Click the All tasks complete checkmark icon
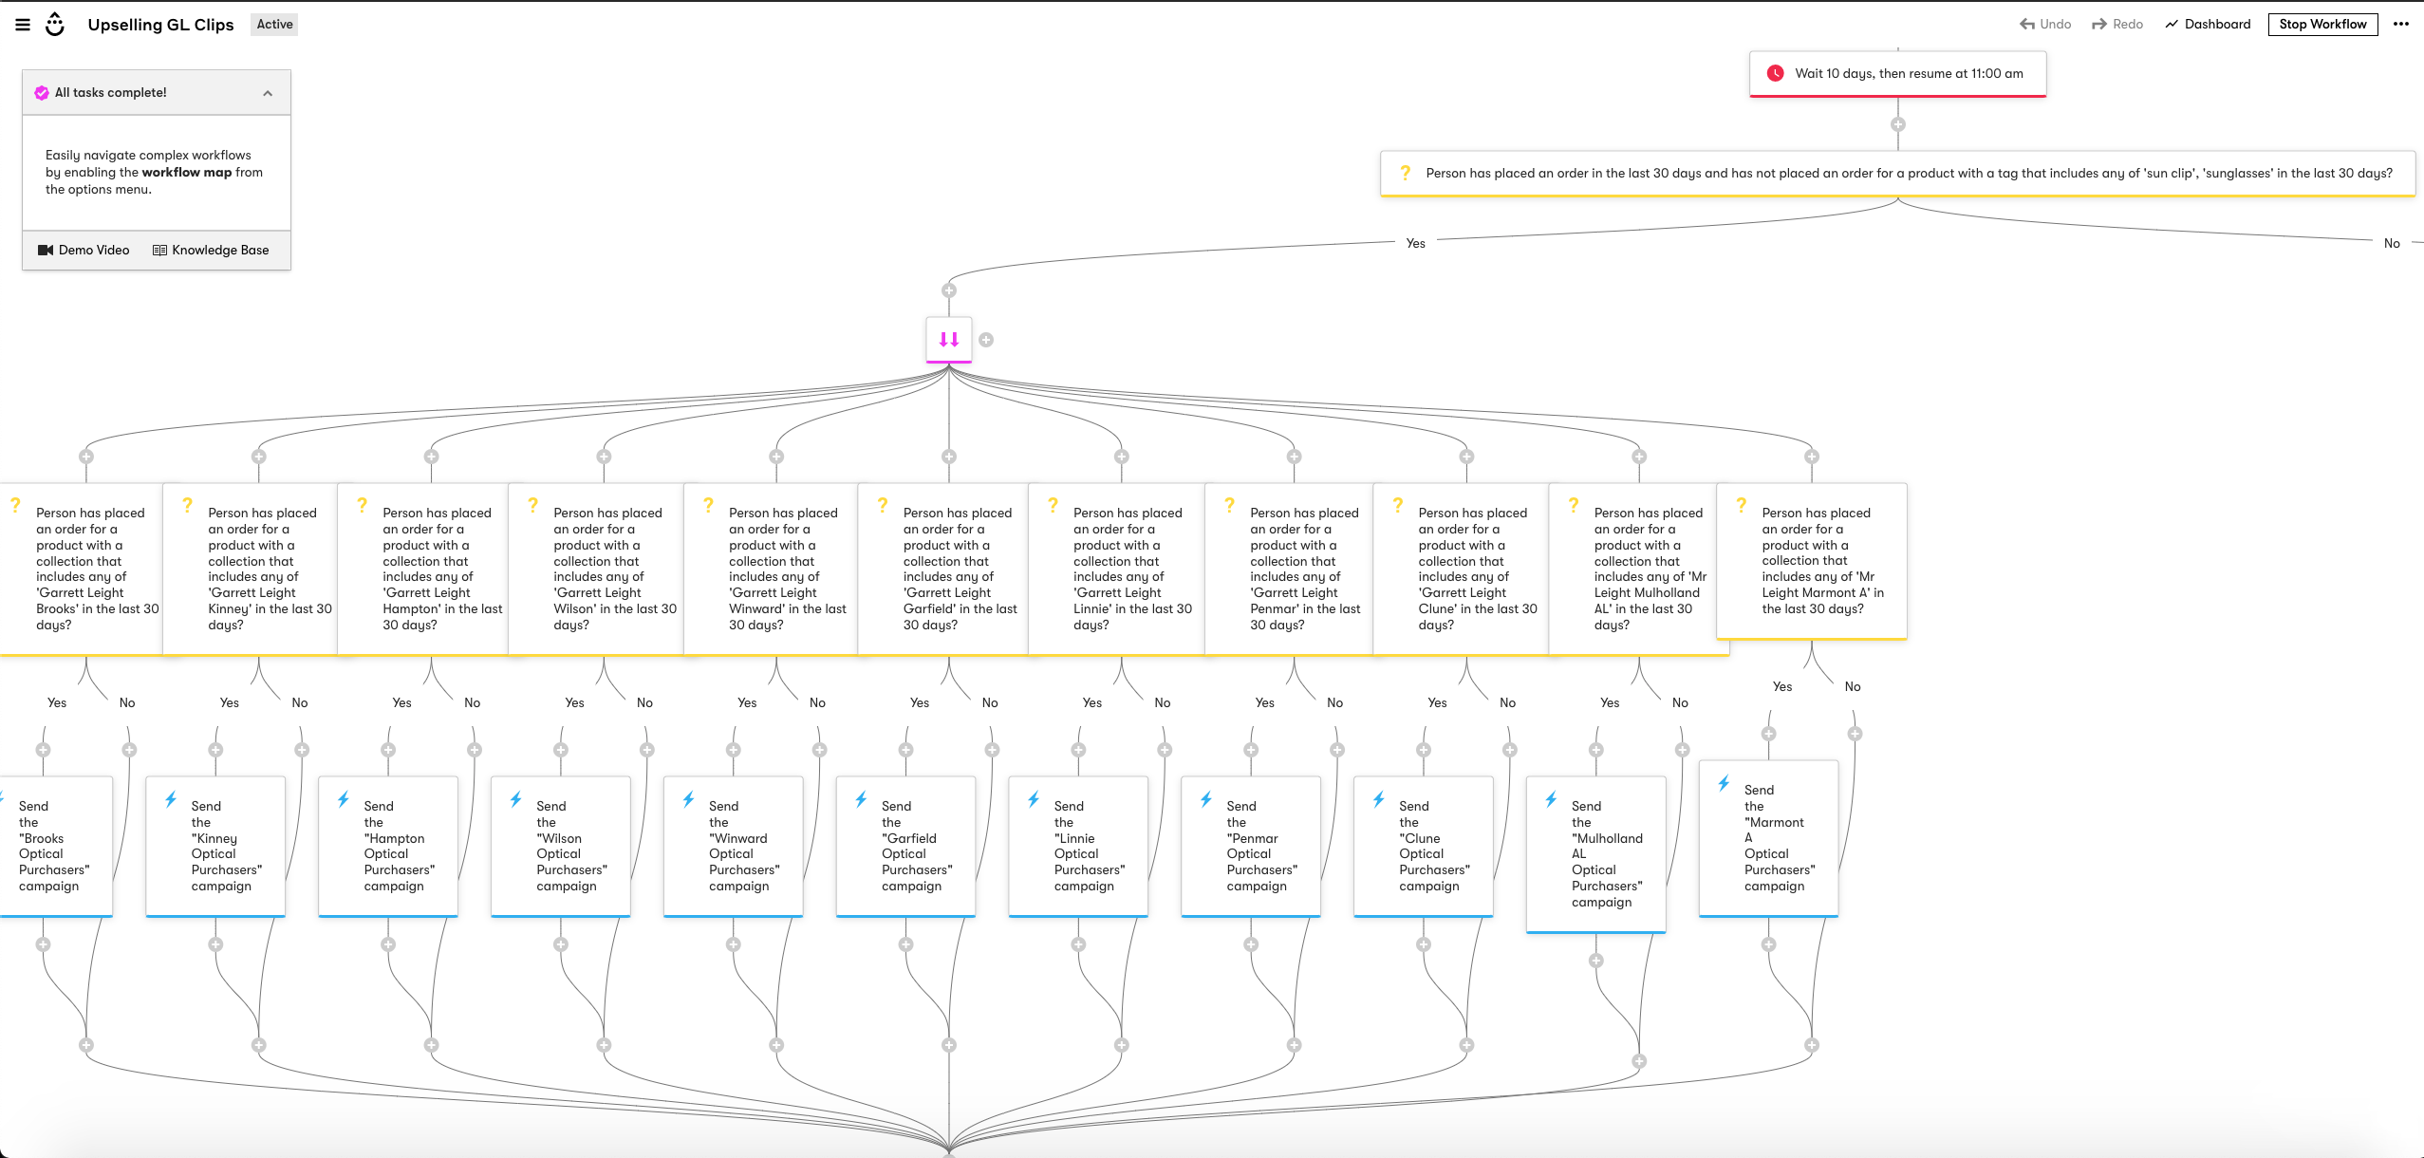Viewport: 2424px width, 1158px height. 42,93
